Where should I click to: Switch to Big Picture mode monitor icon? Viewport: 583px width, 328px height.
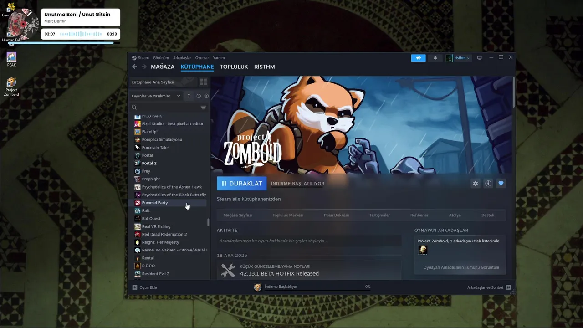coord(479,58)
